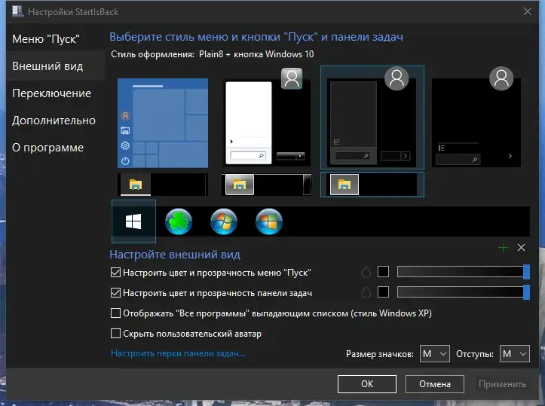545x406 pixels.
Task: Open the О программе section
Action: click(47, 148)
